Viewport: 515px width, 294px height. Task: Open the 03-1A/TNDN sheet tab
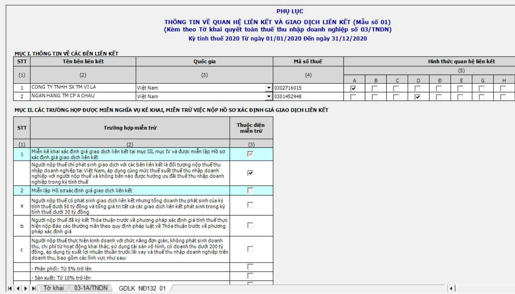tap(91, 288)
